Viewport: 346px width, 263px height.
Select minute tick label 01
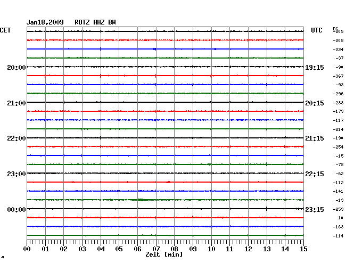coord(45,249)
